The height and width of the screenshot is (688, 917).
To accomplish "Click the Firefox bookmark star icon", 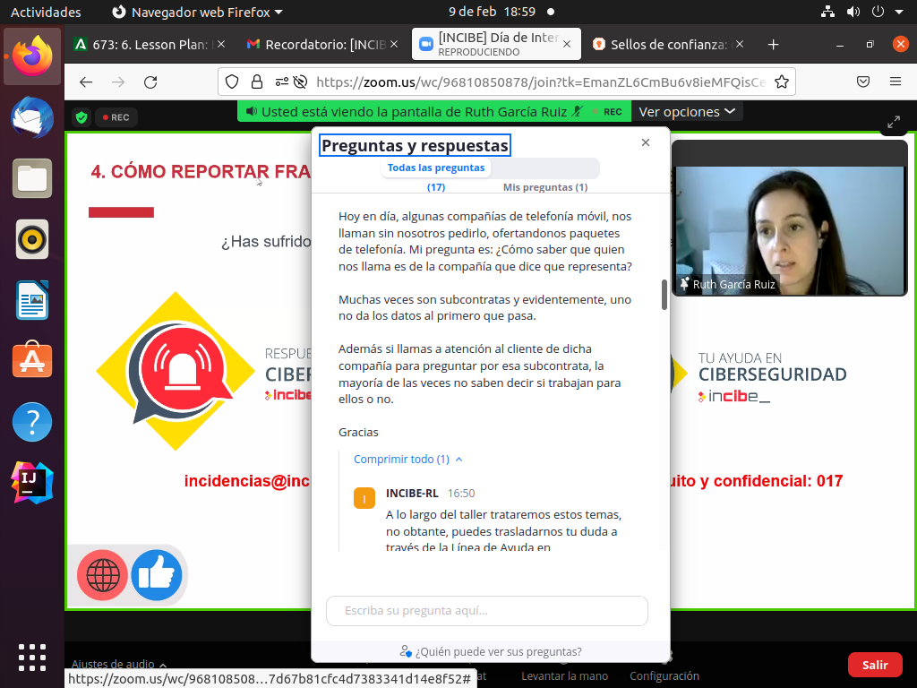I will click(781, 82).
